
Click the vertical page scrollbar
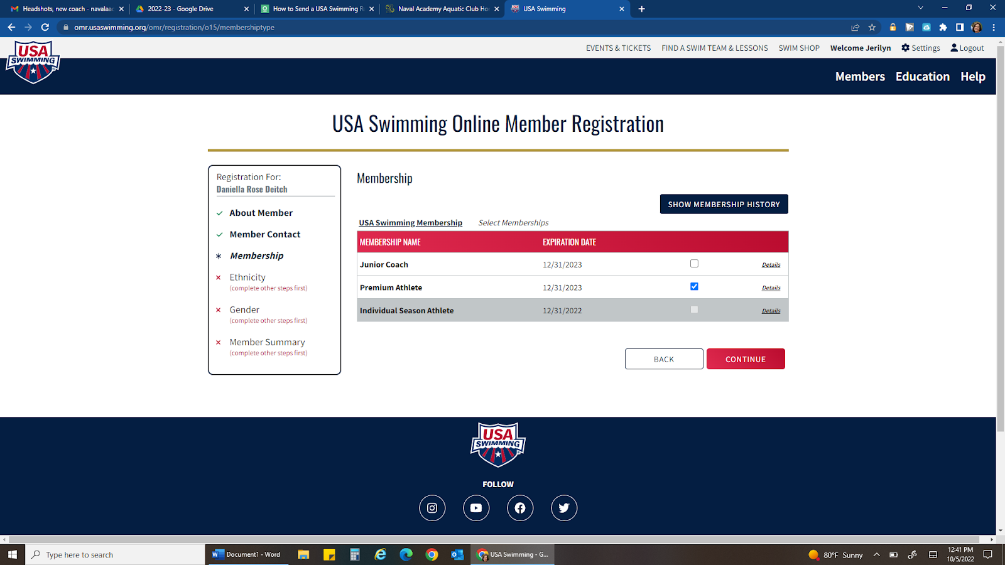click(x=1001, y=239)
